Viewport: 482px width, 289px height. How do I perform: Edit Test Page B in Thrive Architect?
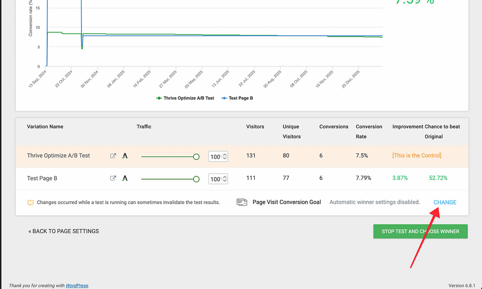tap(125, 179)
